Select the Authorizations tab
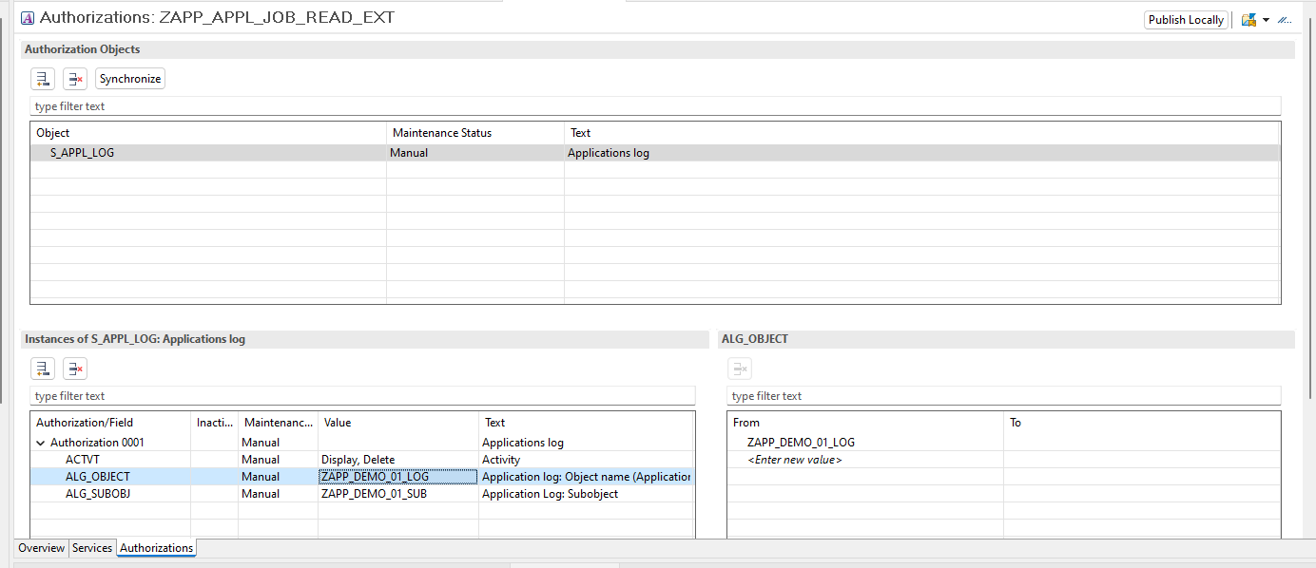Image resolution: width=1316 pixels, height=568 pixels. click(x=156, y=548)
